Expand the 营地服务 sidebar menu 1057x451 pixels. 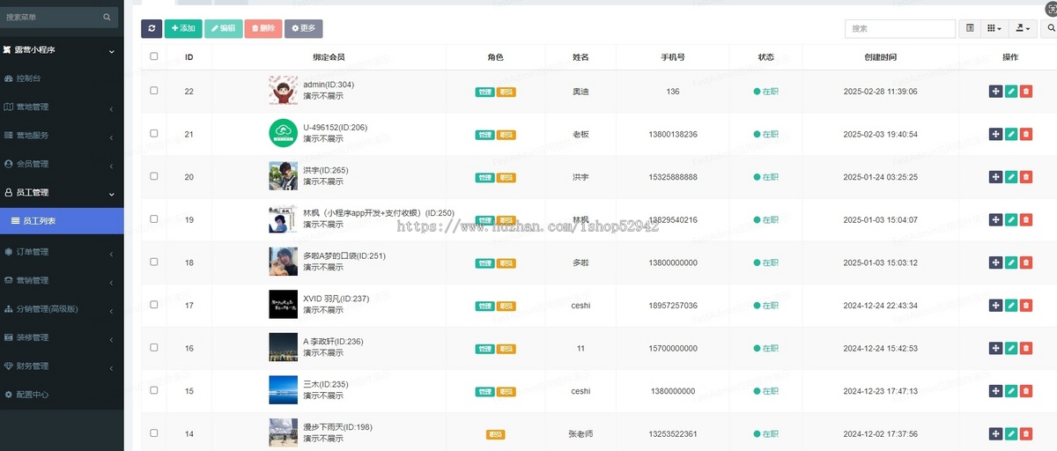(62, 136)
